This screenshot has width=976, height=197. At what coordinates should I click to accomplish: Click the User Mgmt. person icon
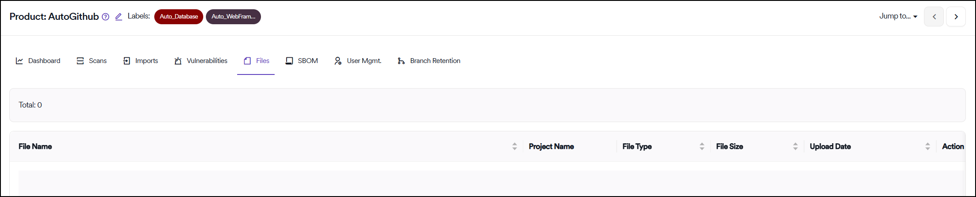(x=338, y=61)
